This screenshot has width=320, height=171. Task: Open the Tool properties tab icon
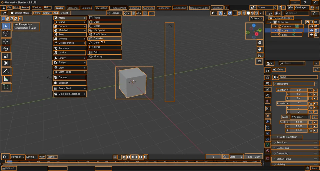pos(268,70)
